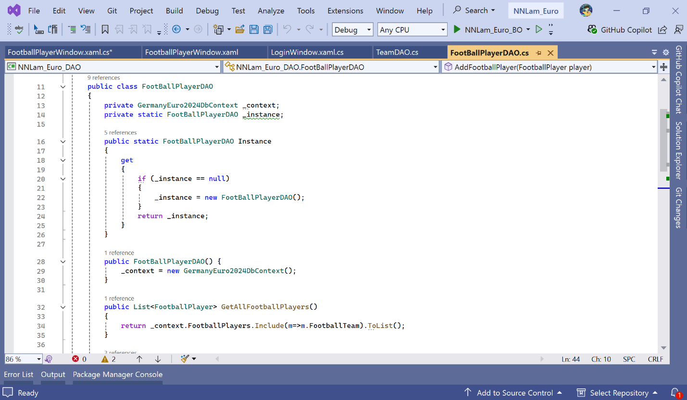Click the Toggle Bookmark icon
This screenshot has height=400, width=687.
pos(105,30)
